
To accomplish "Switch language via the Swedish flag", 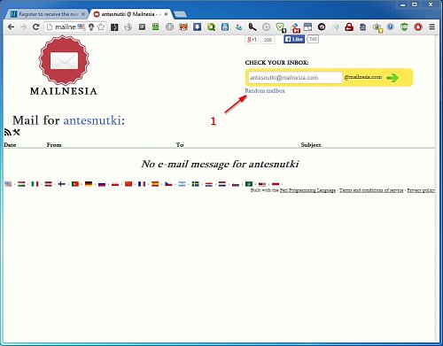I will pyautogui.click(x=195, y=184).
